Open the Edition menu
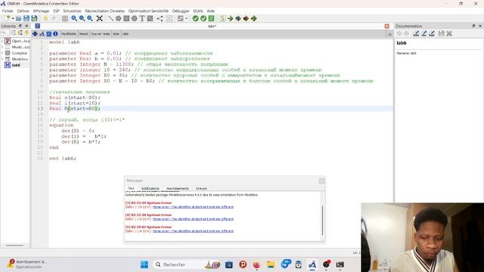The width and height of the screenshot is (484, 272). [x=23, y=11]
